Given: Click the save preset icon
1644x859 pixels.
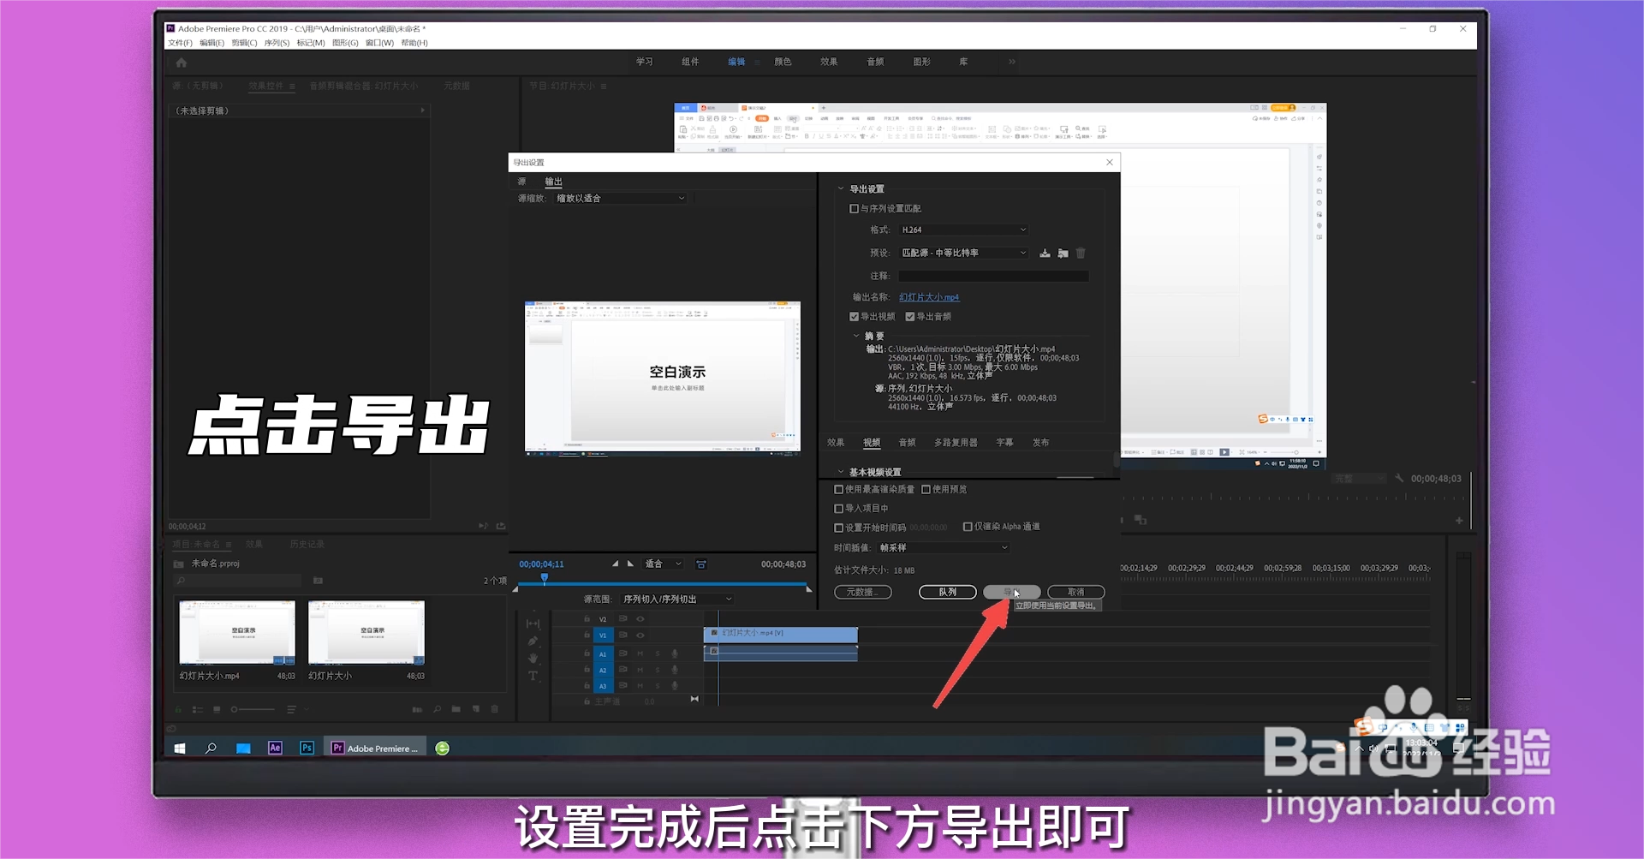Looking at the screenshot, I should (1045, 253).
